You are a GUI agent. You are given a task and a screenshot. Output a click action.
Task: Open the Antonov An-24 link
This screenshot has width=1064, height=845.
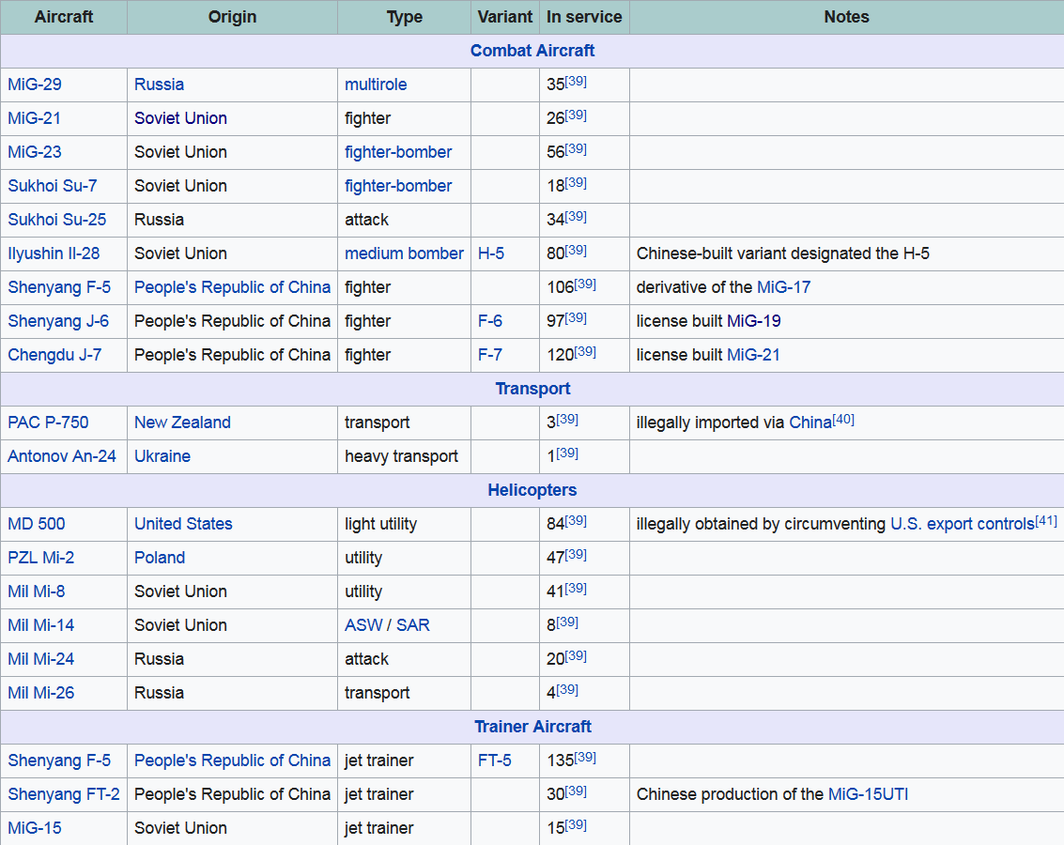pos(62,456)
